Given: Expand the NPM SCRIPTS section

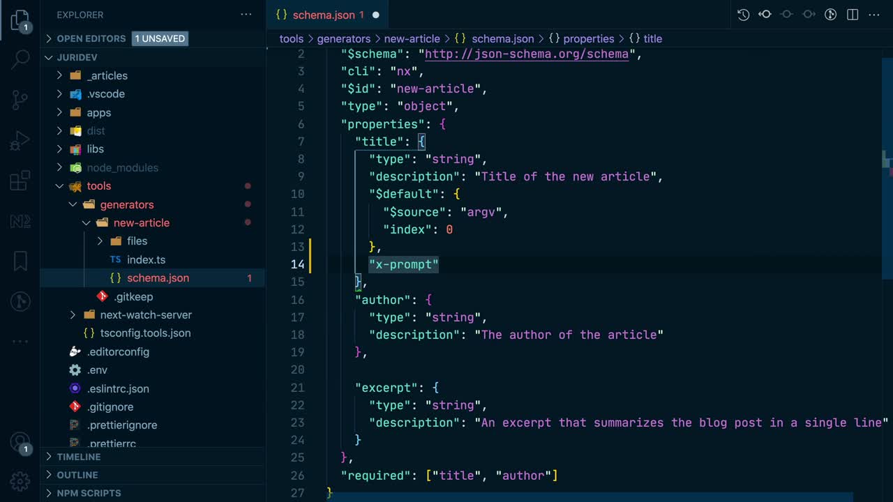Looking at the screenshot, I should click(89, 493).
